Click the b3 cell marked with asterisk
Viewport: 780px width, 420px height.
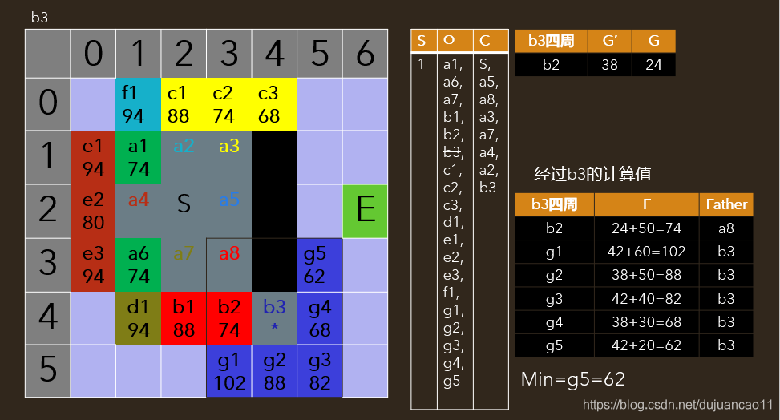click(x=274, y=318)
